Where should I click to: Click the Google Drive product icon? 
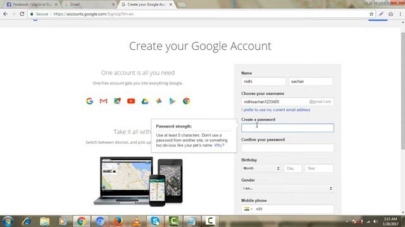(145, 101)
